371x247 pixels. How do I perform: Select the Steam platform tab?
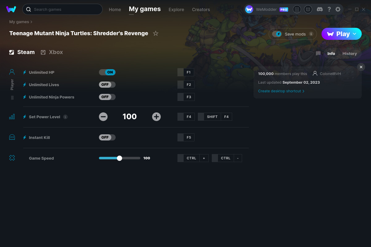tap(22, 52)
